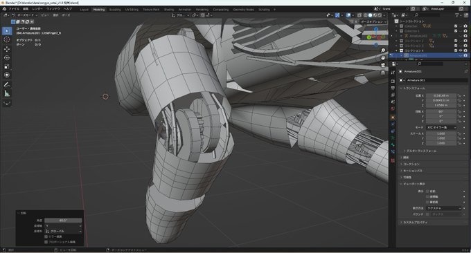The height and width of the screenshot is (253, 471).
Task: Toggle the Collection exclude checkbox in outliner
Action: [456, 26]
